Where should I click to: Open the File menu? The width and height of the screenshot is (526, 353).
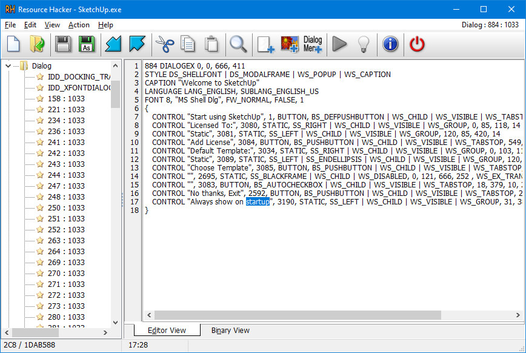[10, 25]
